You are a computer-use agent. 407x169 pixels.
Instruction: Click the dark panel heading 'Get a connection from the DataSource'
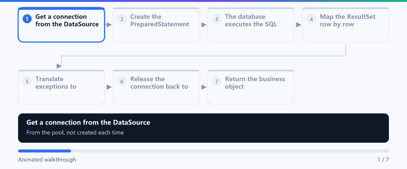click(88, 122)
